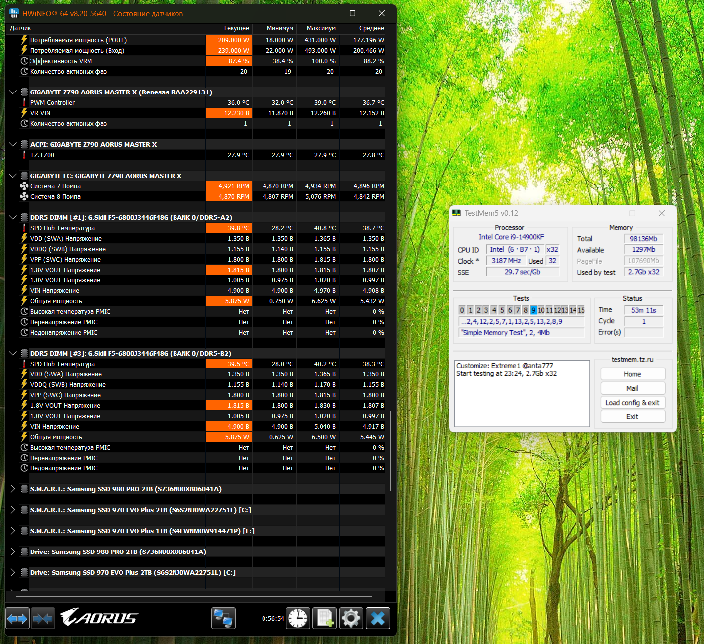This screenshot has height=644, width=704.
Task: Click the empty Error(s) field in TestMem5
Action: tap(644, 332)
